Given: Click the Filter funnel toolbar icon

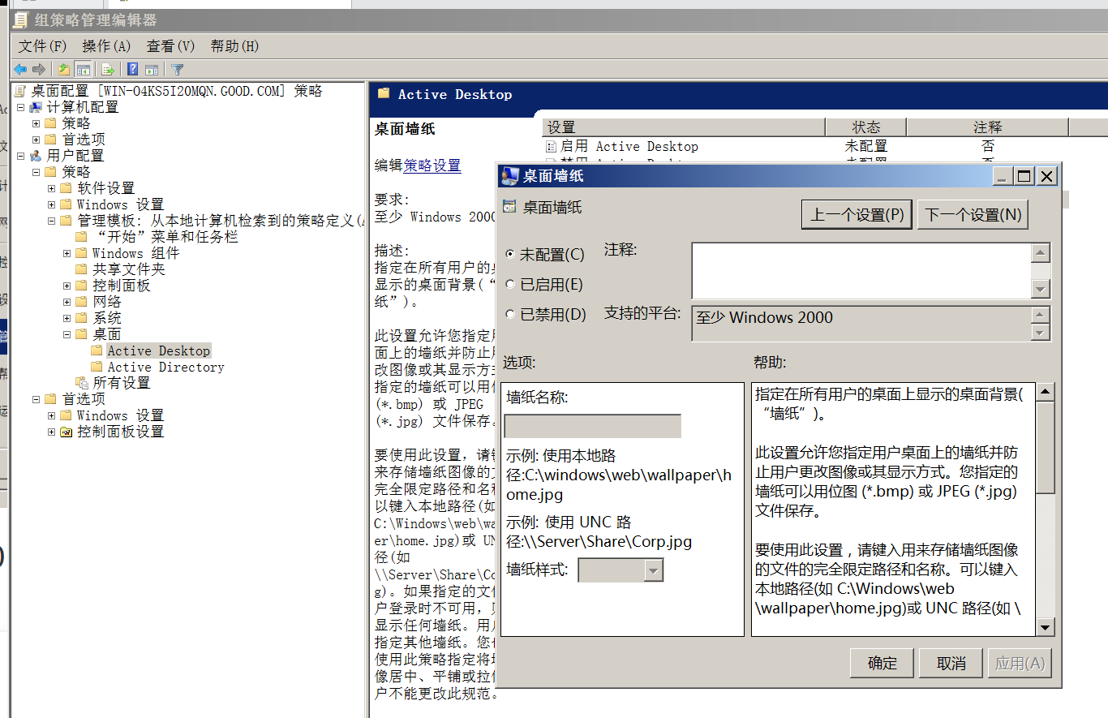Looking at the screenshot, I should click(x=178, y=70).
